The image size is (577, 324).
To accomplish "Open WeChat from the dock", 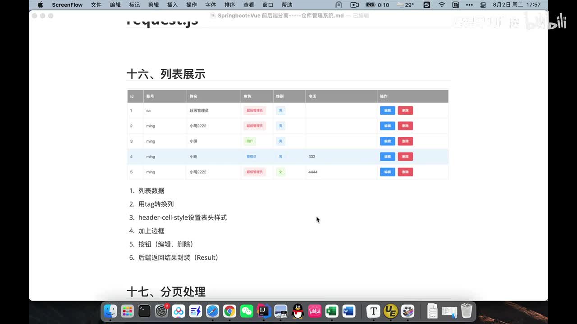I will click(247, 311).
